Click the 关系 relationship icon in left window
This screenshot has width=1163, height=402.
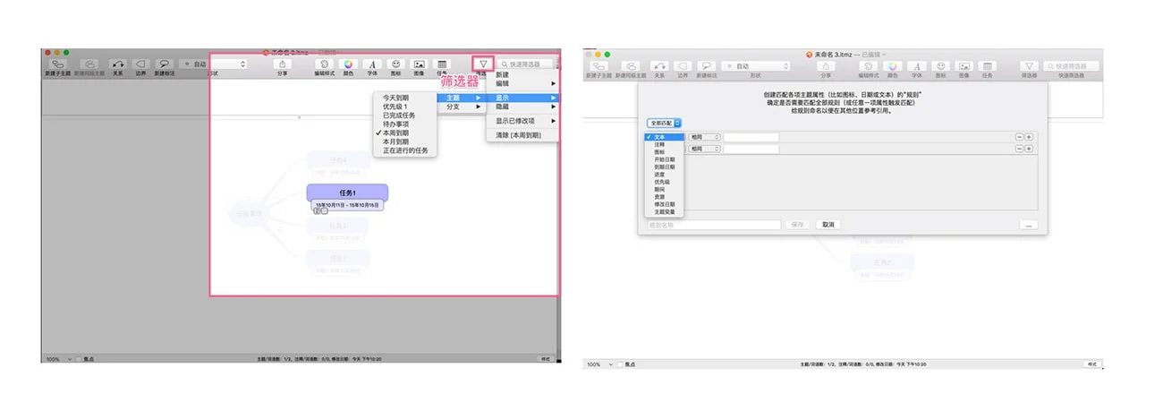(x=118, y=65)
